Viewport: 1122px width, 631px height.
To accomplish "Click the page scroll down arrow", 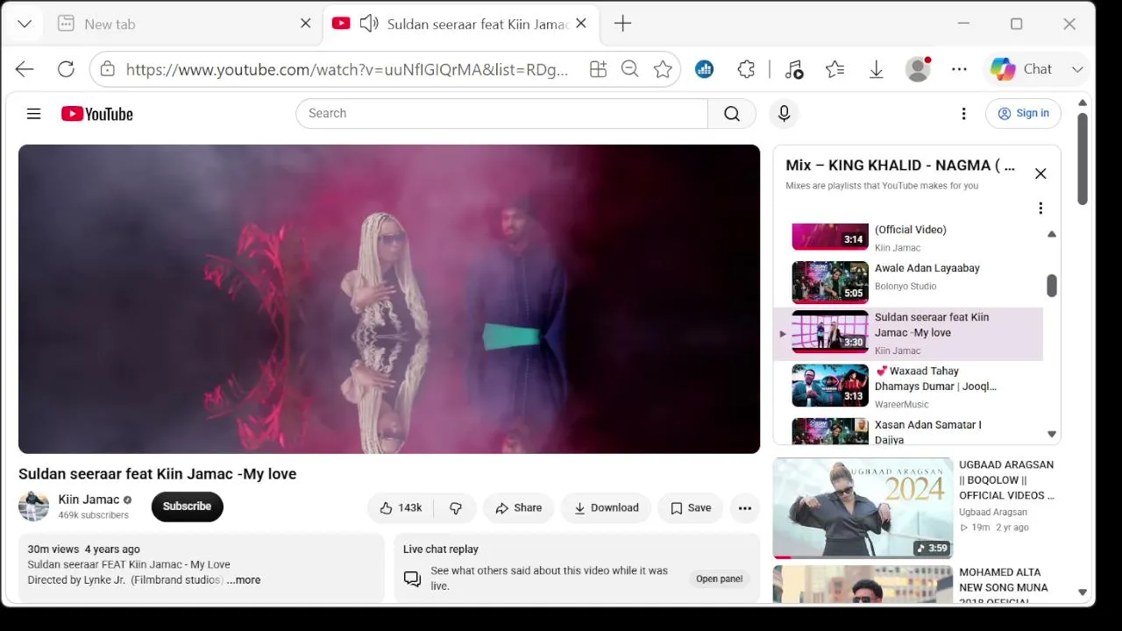I will [x=1083, y=592].
